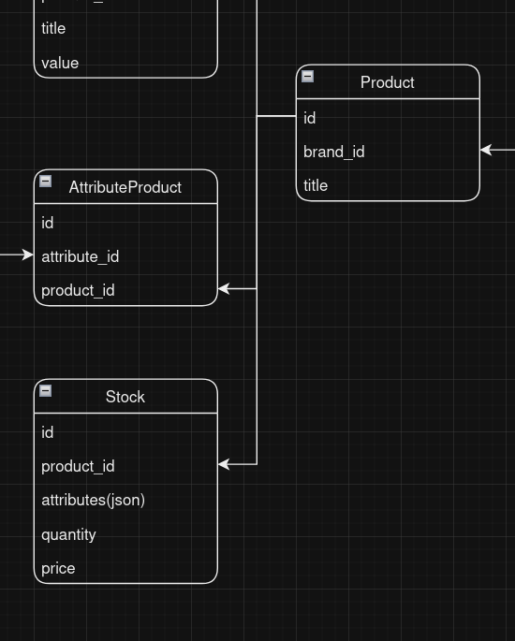The width and height of the screenshot is (515, 641).
Task: Select the AttributeProduct table title
Action: [x=125, y=187]
